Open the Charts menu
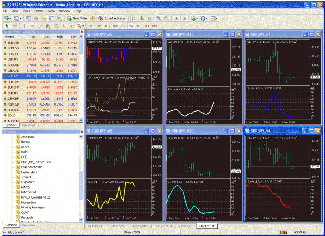 click(x=38, y=11)
